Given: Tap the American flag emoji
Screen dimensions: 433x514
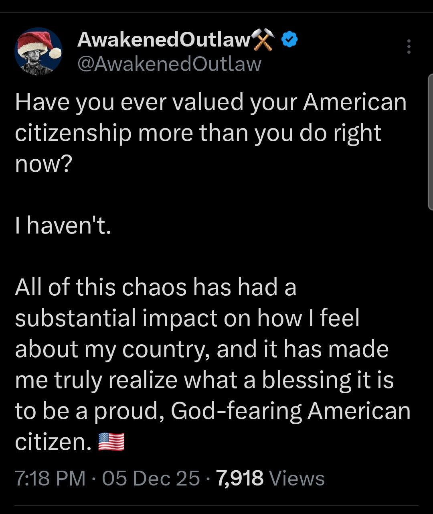Looking at the screenshot, I should click(111, 442).
